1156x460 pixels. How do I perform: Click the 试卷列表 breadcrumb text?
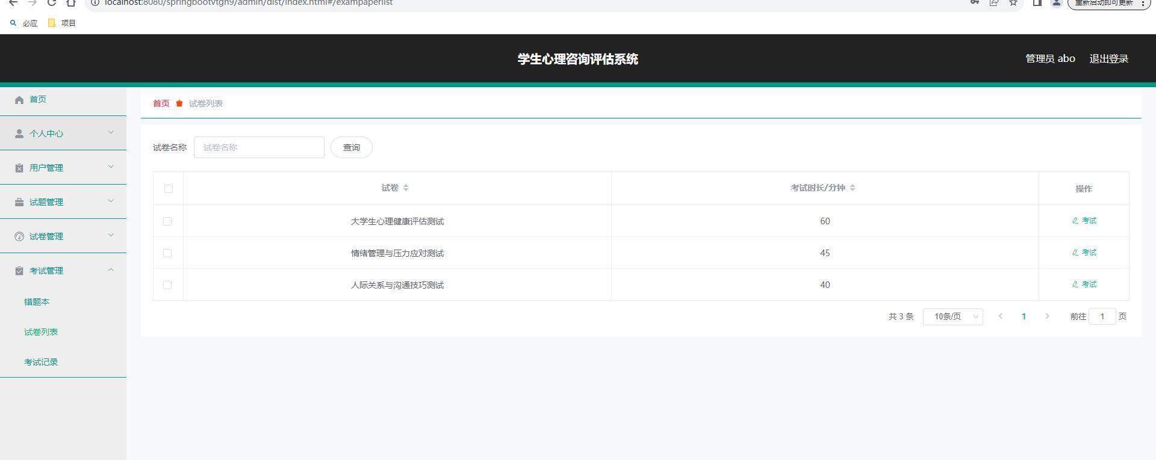coord(206,103)
